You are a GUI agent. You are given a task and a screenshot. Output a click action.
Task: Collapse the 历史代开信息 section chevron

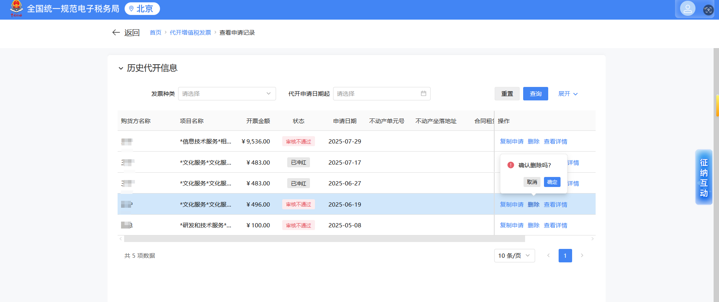point(121,68)
